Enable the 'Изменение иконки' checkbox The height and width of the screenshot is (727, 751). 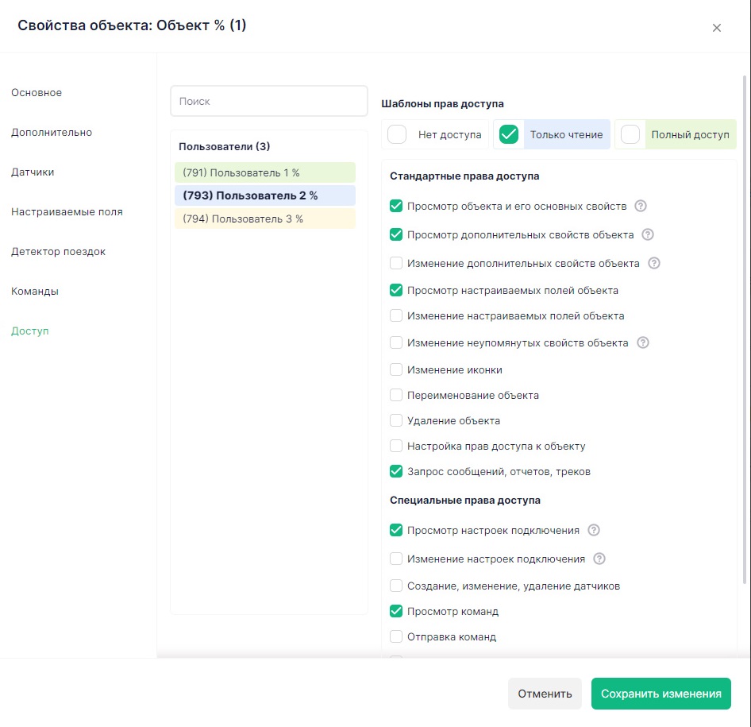click(x=396, y=369)
